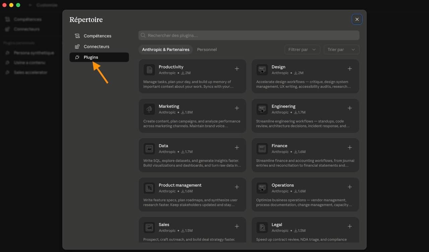The height and width of the screenshot is (252, 429).
Task: Click the Engineering plugin's icon
Action: click(262, 109)
